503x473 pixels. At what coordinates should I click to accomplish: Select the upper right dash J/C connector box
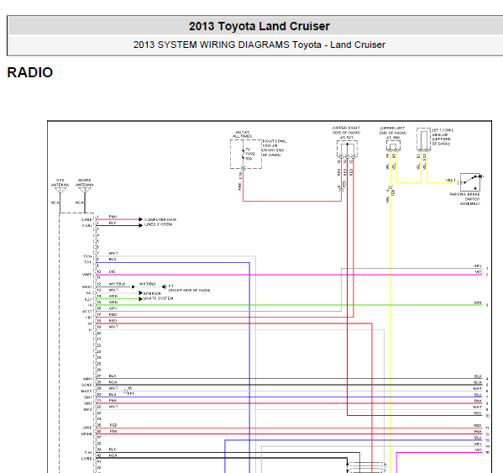point(347,150)
